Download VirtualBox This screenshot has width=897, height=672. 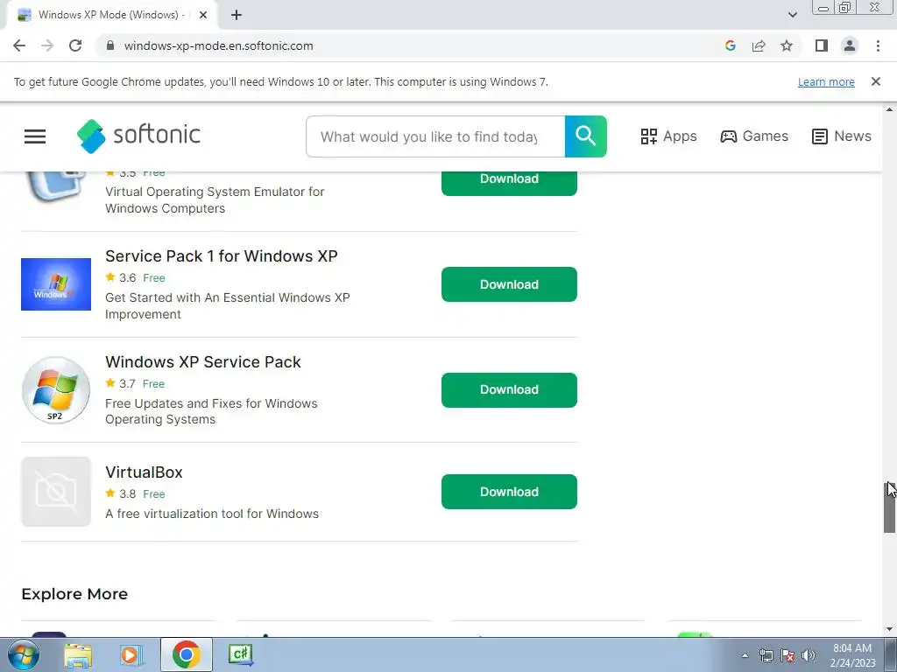509,492
